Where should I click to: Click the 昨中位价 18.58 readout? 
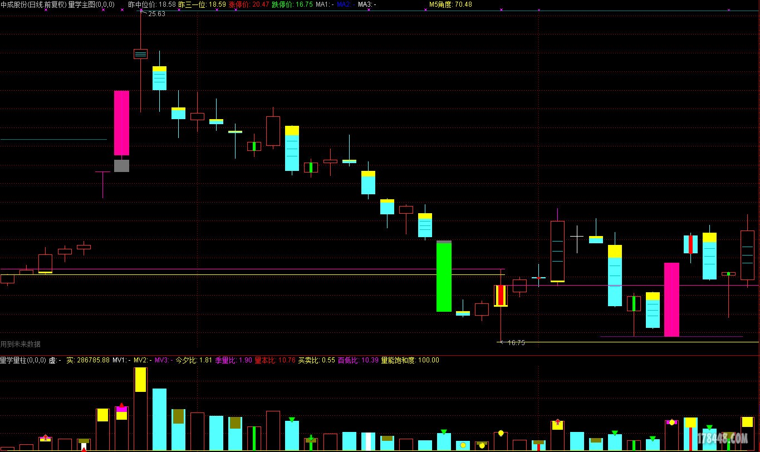pos(152,4)
